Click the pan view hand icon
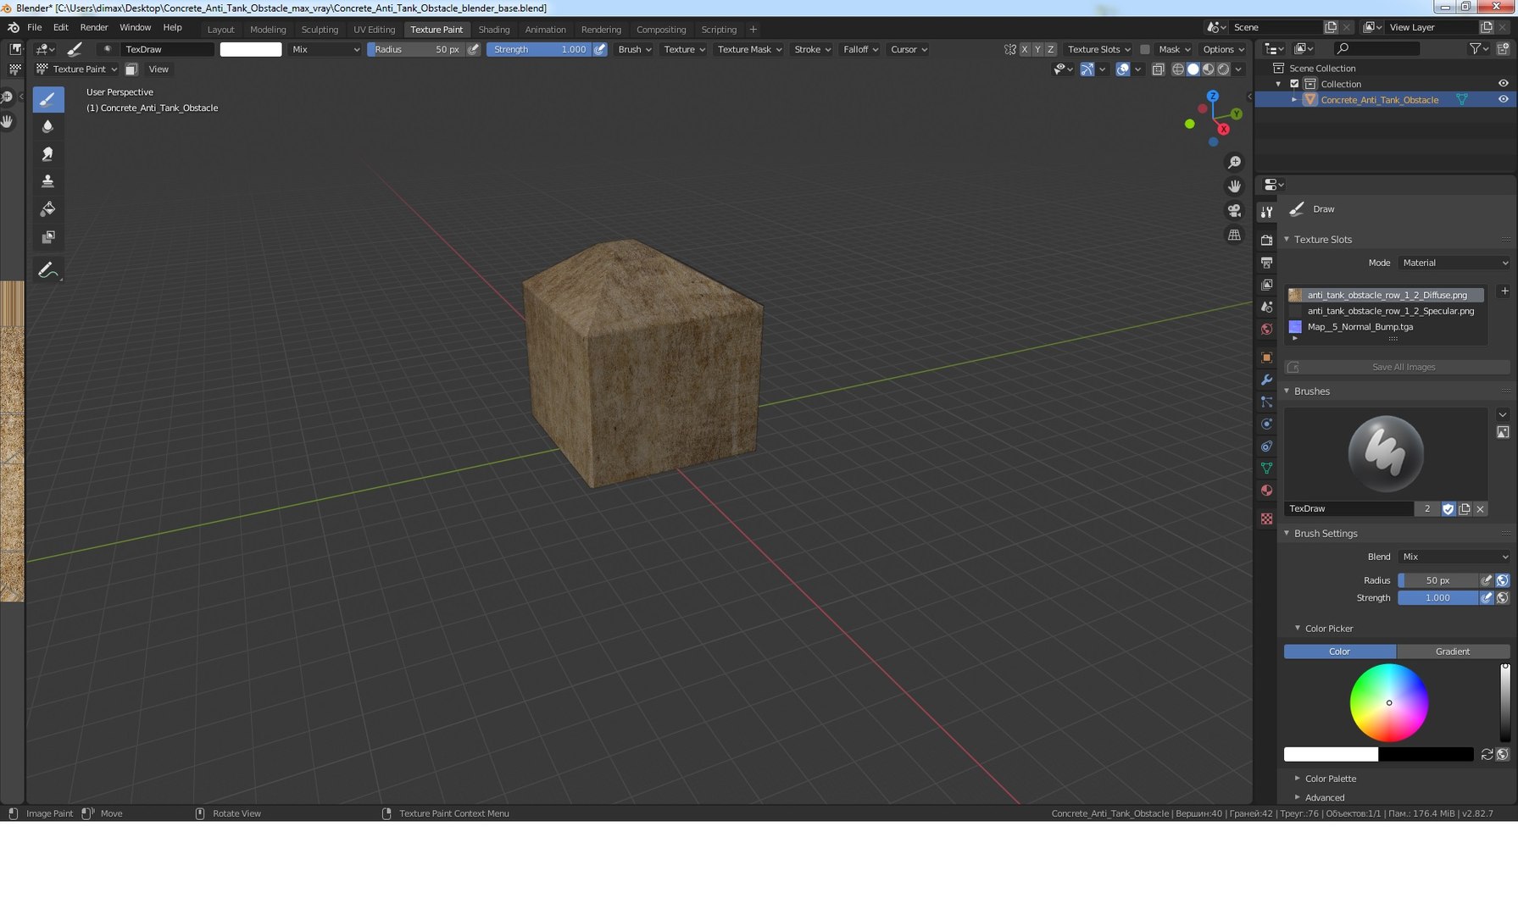Image resolution: width=1518 pixels, height=915 pixels. (x=1234, y=186)
